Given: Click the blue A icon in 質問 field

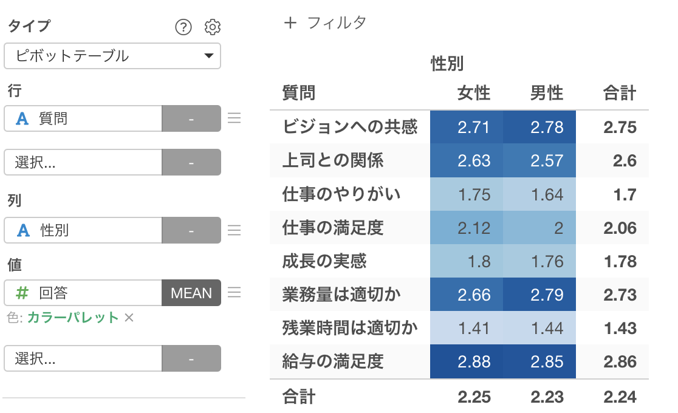Looking at the screenshot, I should [x=22, y=118].
